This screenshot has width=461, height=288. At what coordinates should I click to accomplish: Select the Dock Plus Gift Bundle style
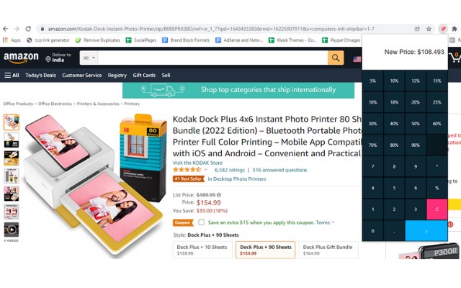tap(328, 250)
